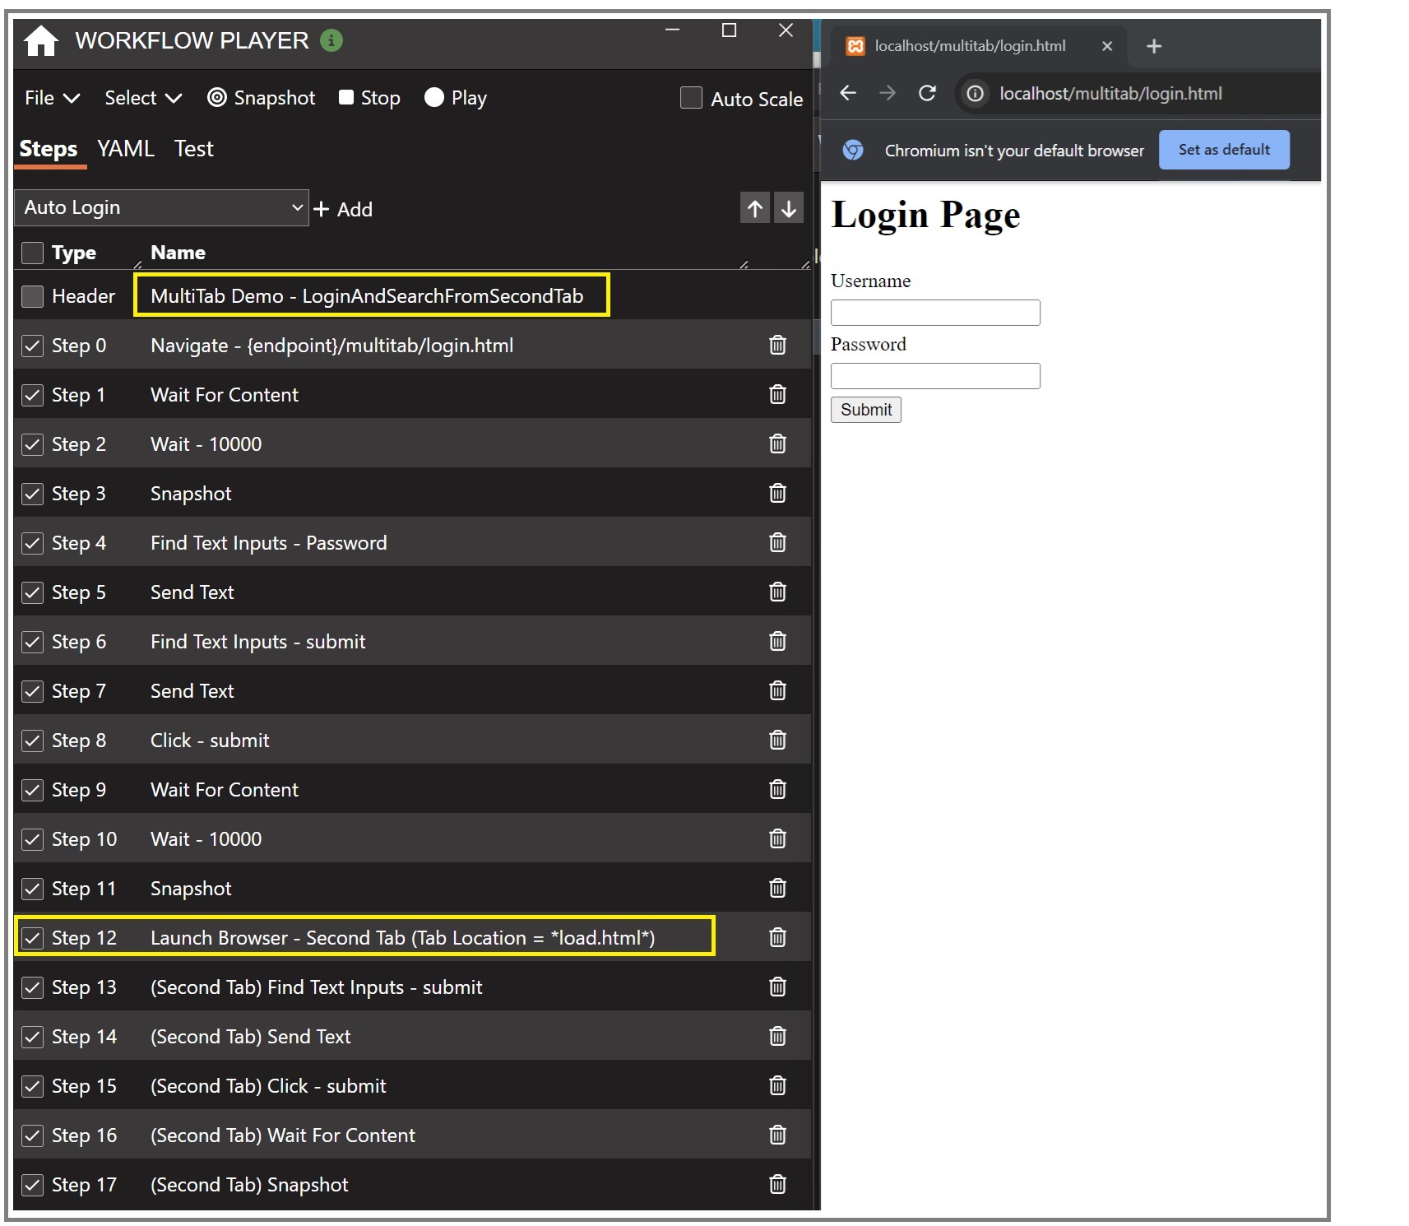Expand the Select dropdown menu
Screen dimensions: 1409x1226
coord(142,98)
